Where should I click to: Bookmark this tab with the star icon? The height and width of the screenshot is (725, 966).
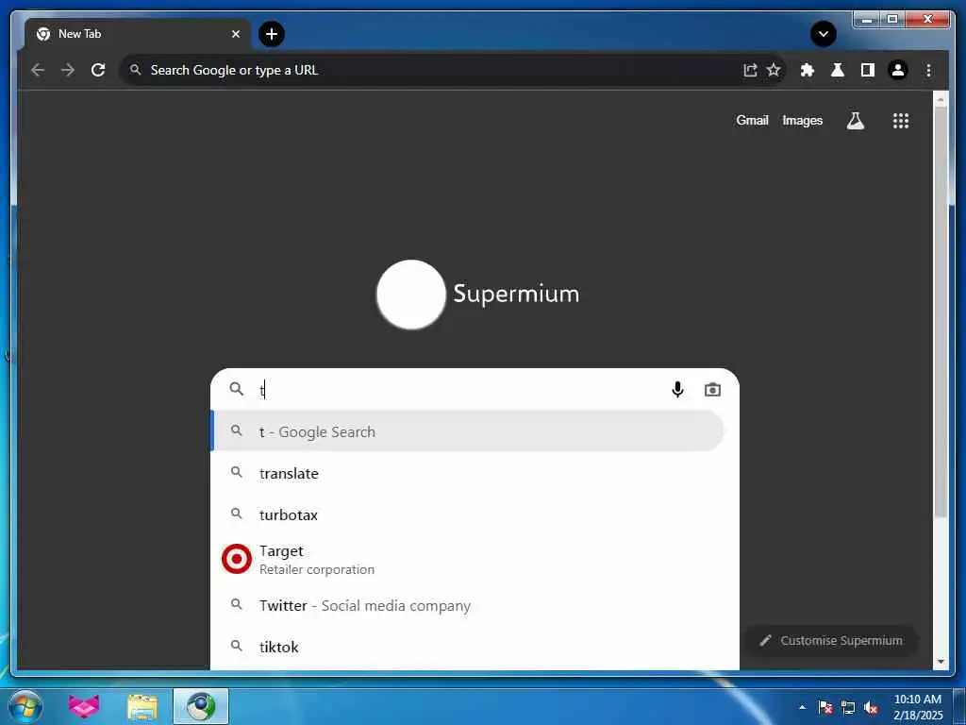click(x=774, y=70)
